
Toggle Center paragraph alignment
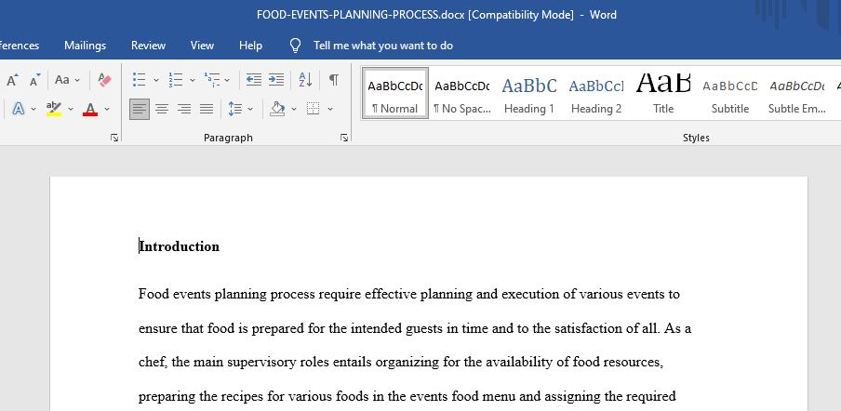click(x=162, y=110)
